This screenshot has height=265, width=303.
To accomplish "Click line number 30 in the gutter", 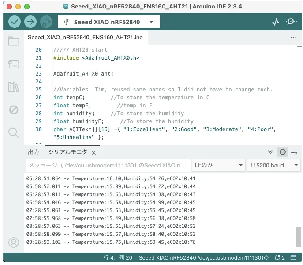I will click(x=39, y=129).
